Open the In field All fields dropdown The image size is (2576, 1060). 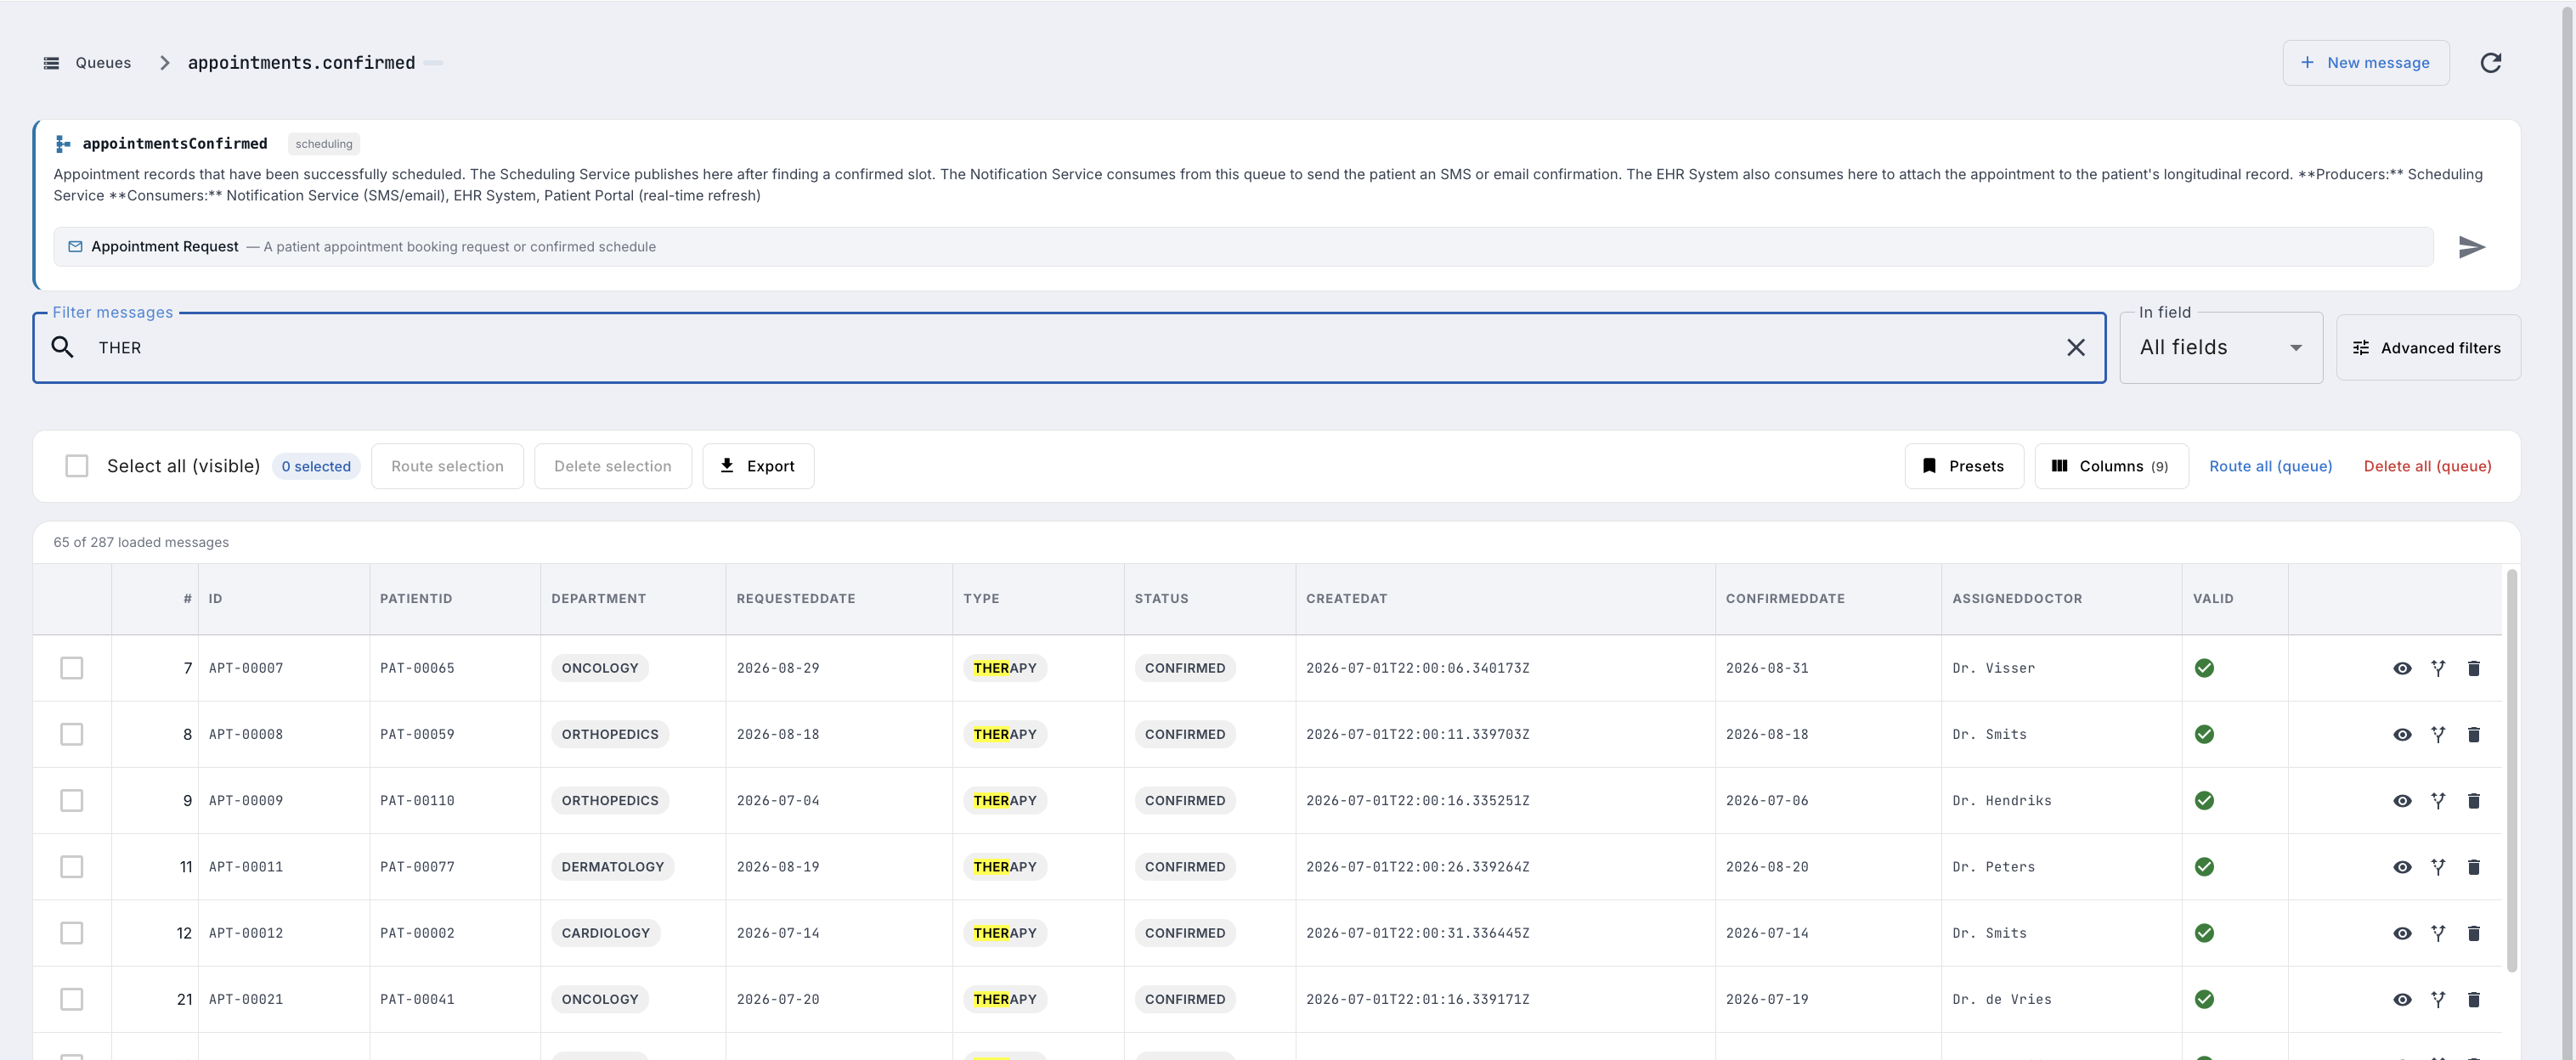[2220, 348]
